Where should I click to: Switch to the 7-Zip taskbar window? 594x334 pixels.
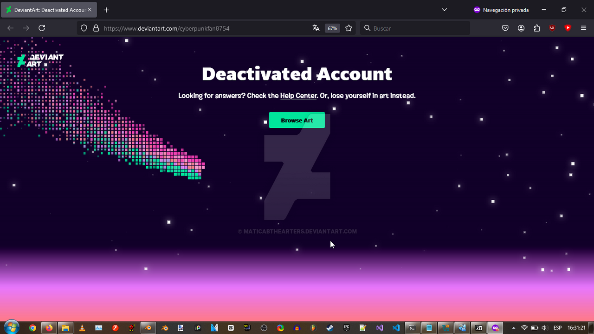tap(479, 328)
